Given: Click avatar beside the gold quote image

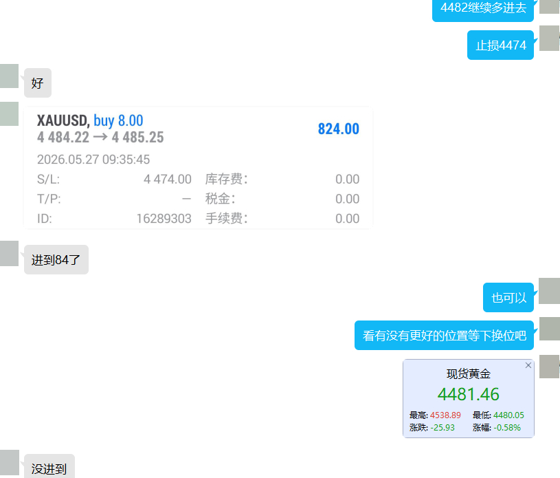Looking at the screenshot, I should coord(549,367).
